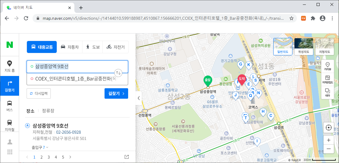The width and height of the screenshot is (339, 163).
Task: Switch to 지형지도 terrain map view
Action: (x=325, y=47)
